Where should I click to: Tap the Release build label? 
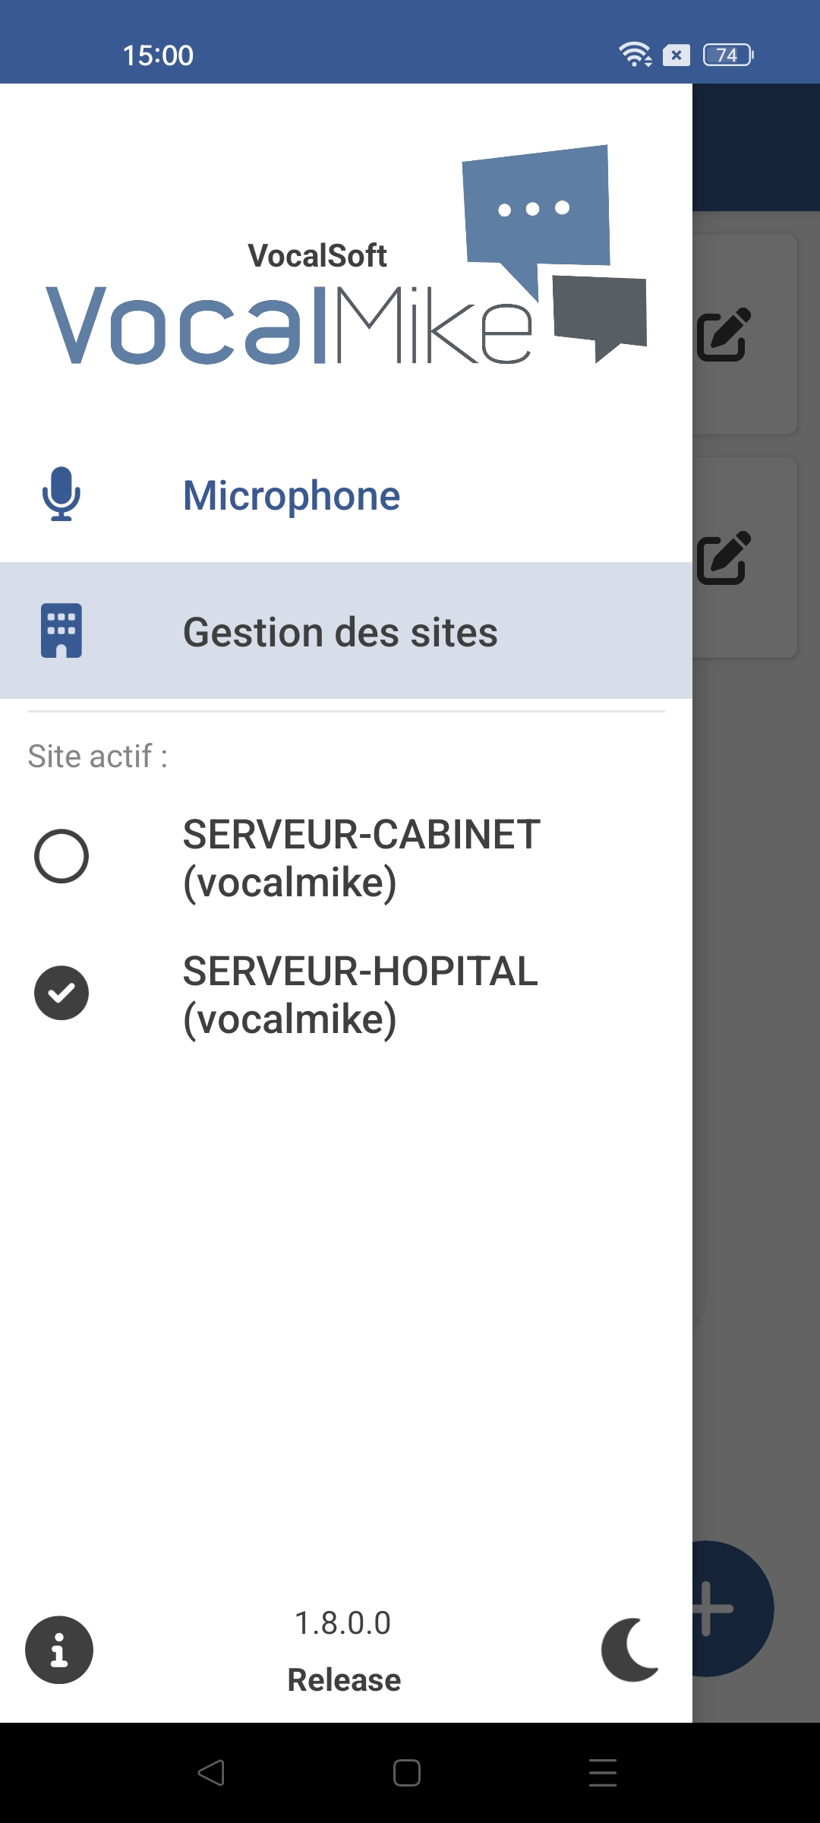pyautogui.click(x=344, y=1679)
